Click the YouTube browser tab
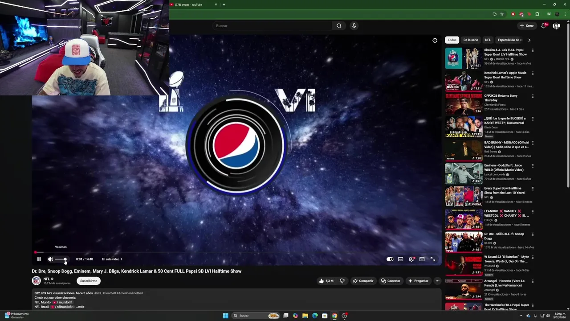This screenshot has width=570, height=321. [x=191, y=4]
